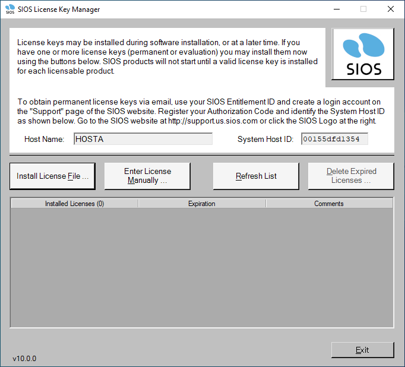Image resolution: width=405 pixels, height=367 pixels.
Task: Choose Enter License Manually
Action: [x=147, y=176]
